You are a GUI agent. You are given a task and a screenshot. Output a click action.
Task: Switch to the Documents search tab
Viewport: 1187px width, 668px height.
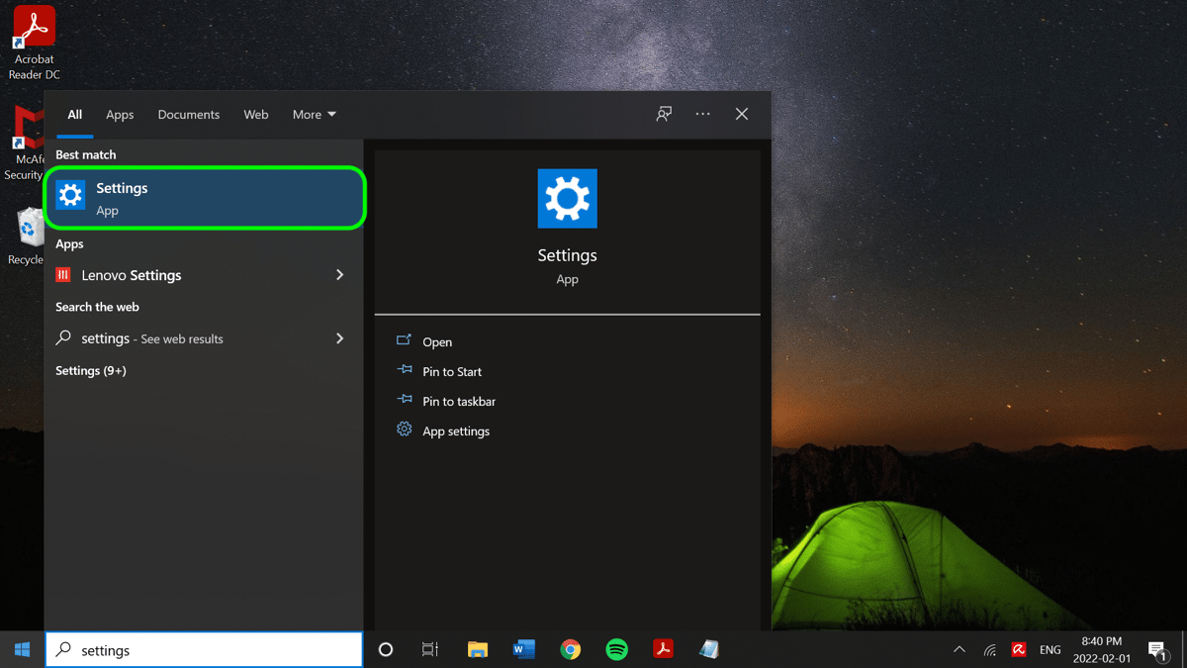188,114
